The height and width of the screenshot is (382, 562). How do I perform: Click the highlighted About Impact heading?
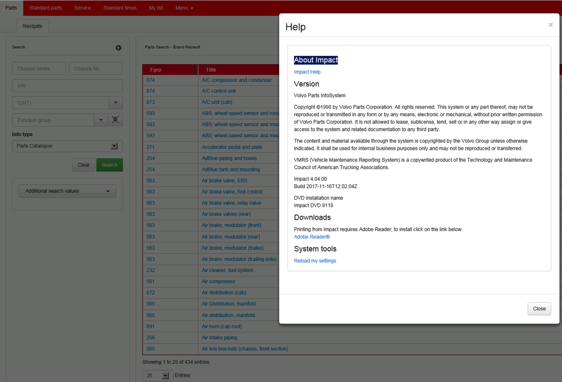pos(316,60)
